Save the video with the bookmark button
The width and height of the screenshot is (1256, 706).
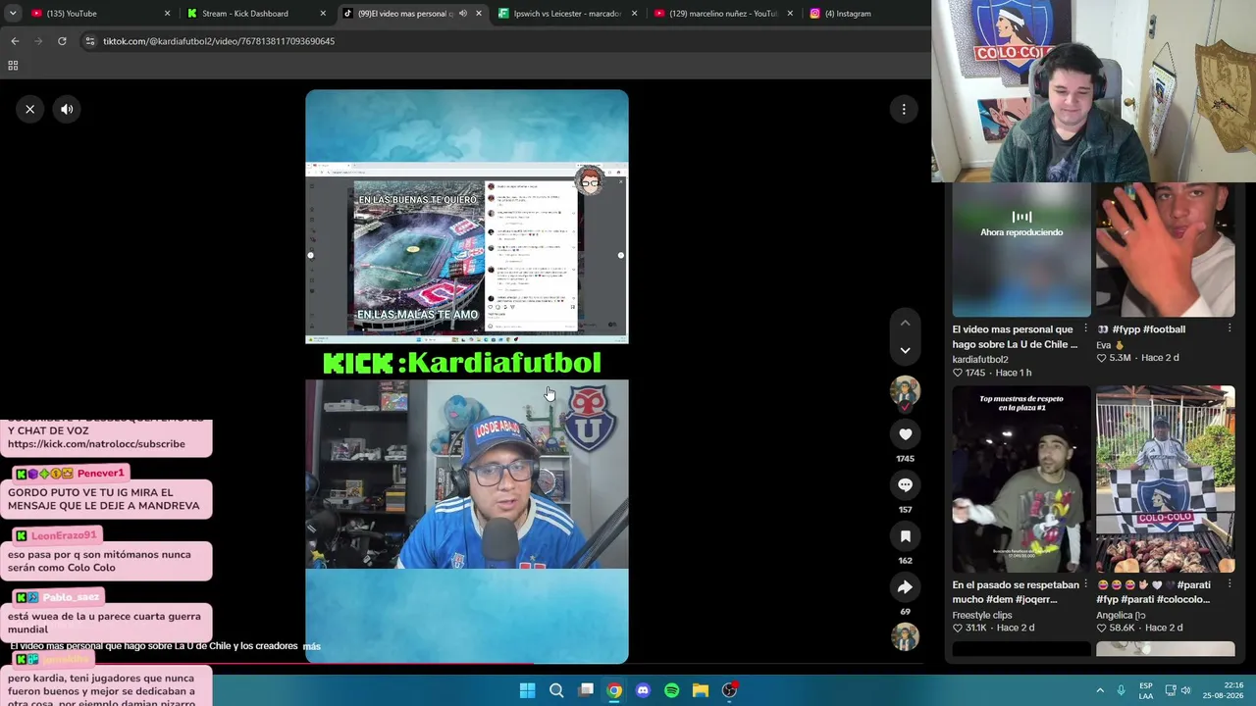click(x=905, y=536)
